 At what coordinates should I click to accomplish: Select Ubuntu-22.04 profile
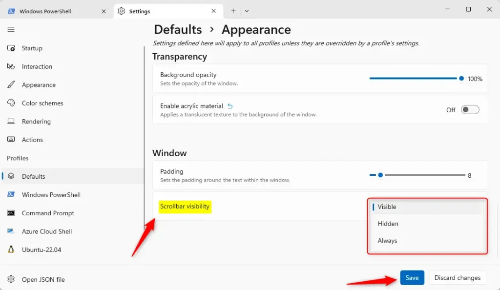click(73, 249)
